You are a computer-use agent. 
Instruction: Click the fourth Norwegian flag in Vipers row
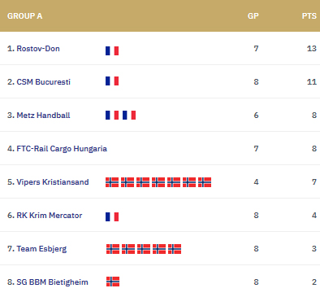pyautogui.click(x=158, y=182)
